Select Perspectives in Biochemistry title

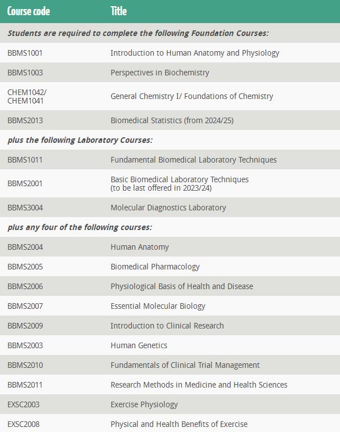pyautogui.click(x=160, y=73)
